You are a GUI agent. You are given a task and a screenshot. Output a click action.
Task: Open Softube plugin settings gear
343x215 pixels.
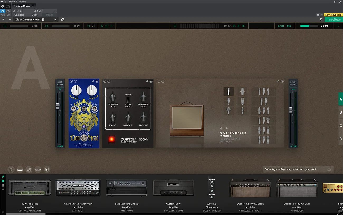321,20
